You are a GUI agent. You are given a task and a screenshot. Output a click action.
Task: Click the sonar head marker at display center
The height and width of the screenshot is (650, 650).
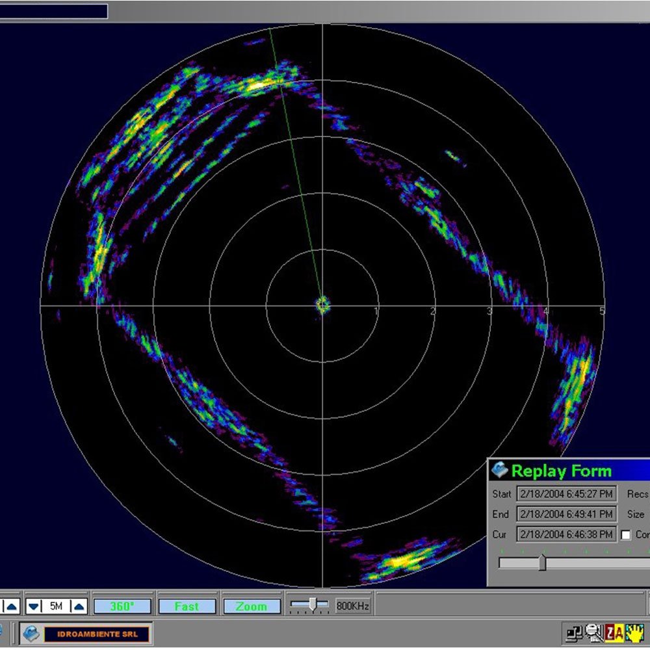[x=322, y=304]
